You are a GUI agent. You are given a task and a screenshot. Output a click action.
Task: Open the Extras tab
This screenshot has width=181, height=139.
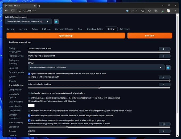point(35,29)
